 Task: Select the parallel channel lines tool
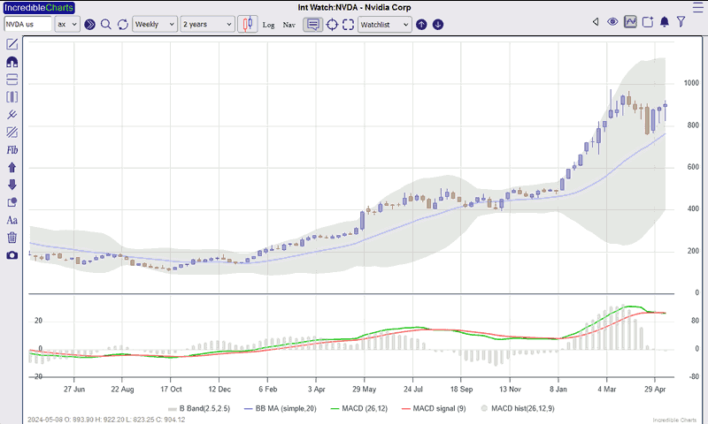pos(12,132)
